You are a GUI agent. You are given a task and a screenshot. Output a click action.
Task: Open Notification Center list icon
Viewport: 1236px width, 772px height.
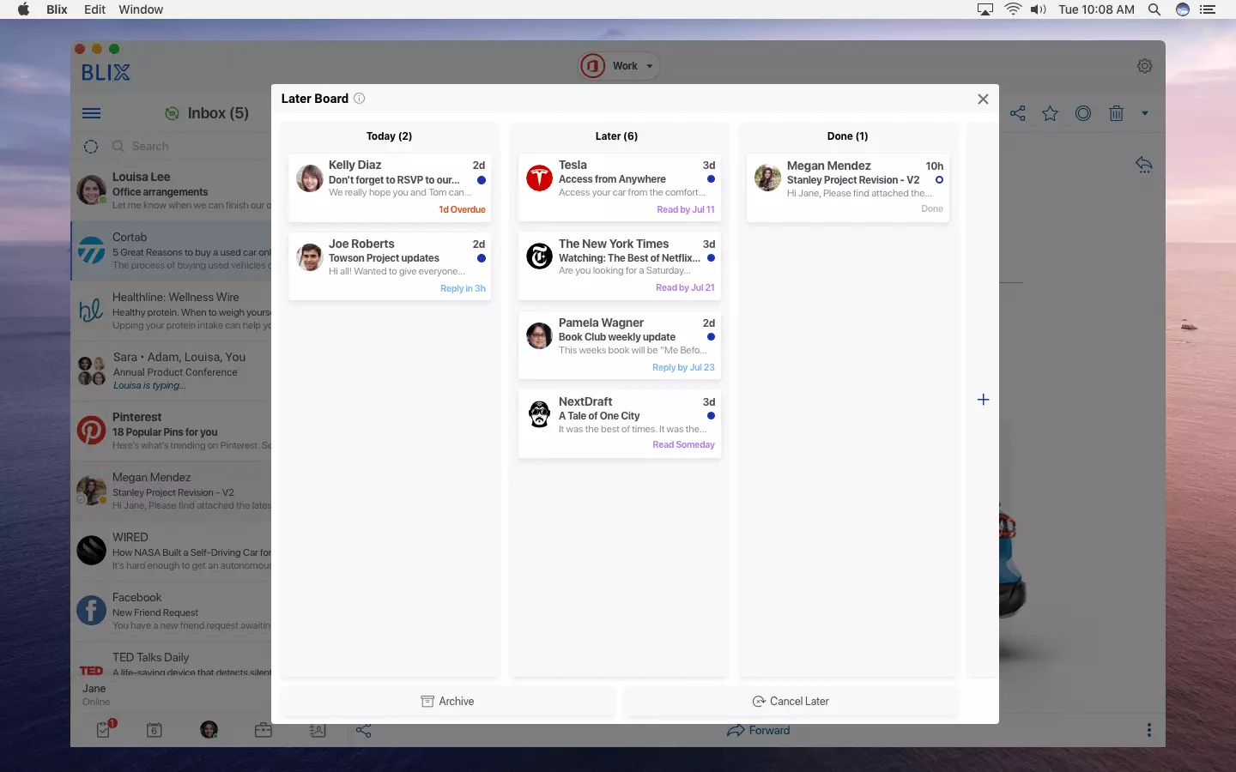pyautogui.click(x=1208, y=9)
